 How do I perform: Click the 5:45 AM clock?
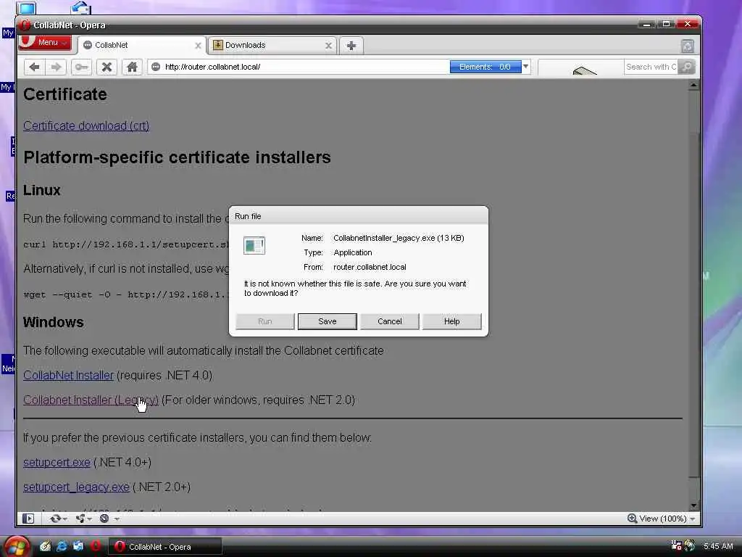click(x=718, y=546)
